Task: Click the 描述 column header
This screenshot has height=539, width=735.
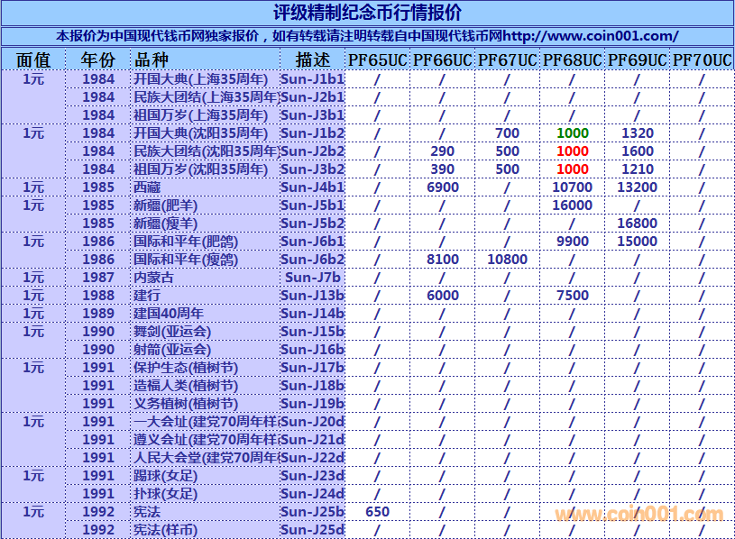Action: coord(312,60)
